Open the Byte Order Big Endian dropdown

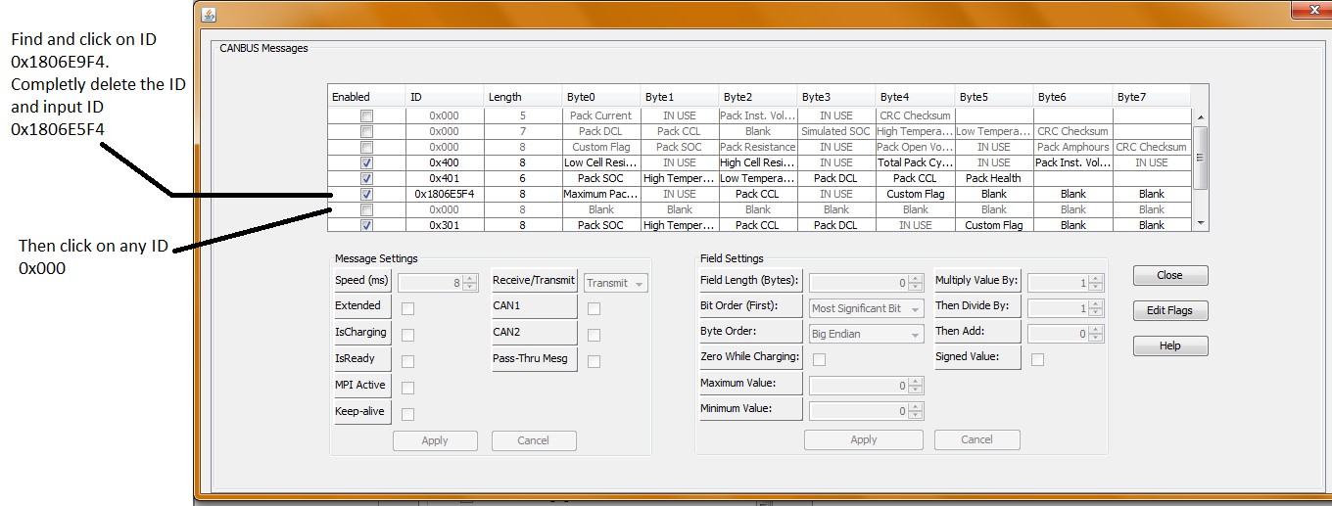pyautogui.click(x=866, y=334)
